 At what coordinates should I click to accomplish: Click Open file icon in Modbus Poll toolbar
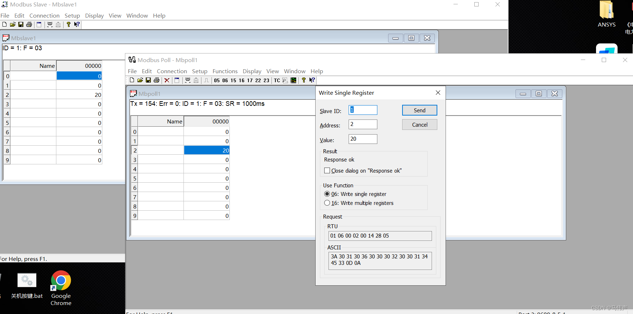point(140,80)
